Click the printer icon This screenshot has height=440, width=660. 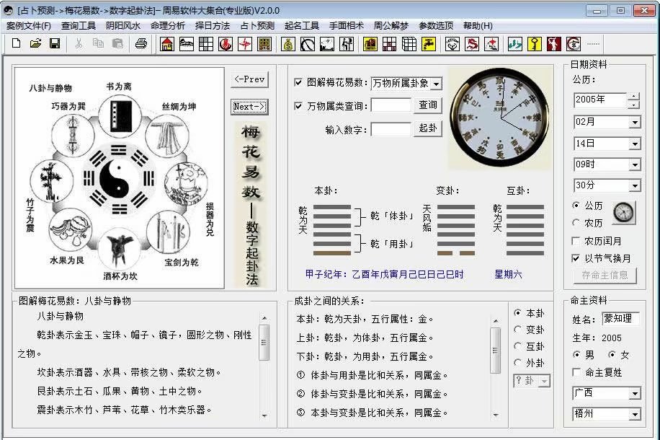141,44
